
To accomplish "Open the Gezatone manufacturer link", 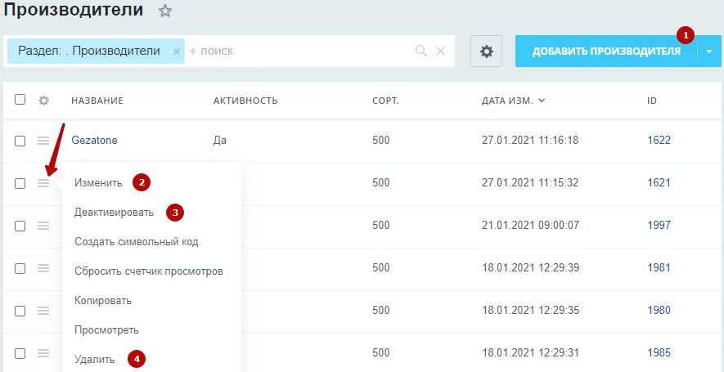I will click(x=94, y=140).
